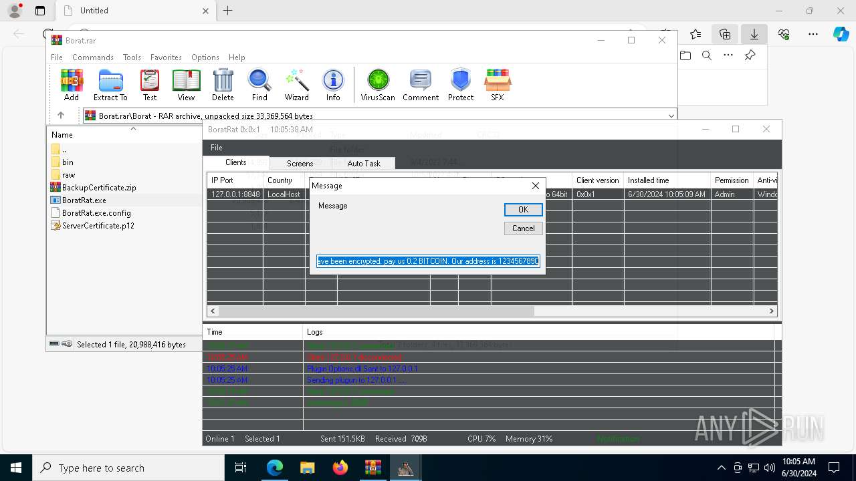The height and width of the screenshot is (481, 856).
Task: Click Cancel in Message dialog
Action: click(x=523, y=228)
